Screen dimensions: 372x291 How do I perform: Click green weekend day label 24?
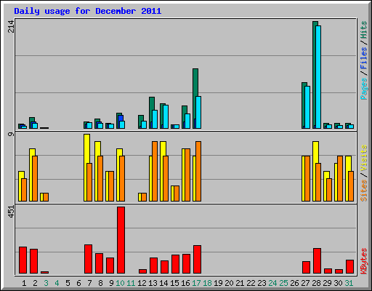click(272, 283)
